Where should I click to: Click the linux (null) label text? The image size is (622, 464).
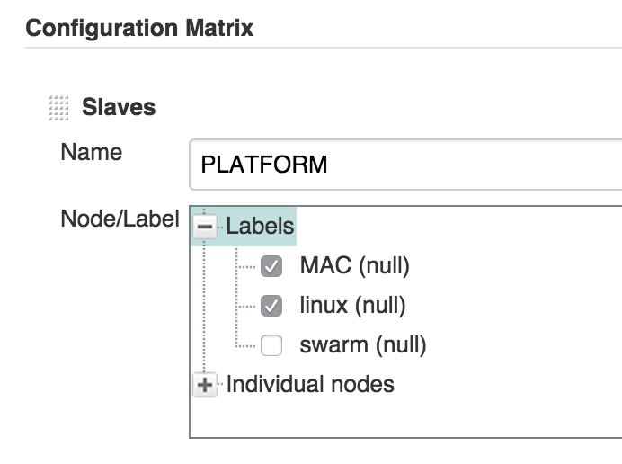352,306
